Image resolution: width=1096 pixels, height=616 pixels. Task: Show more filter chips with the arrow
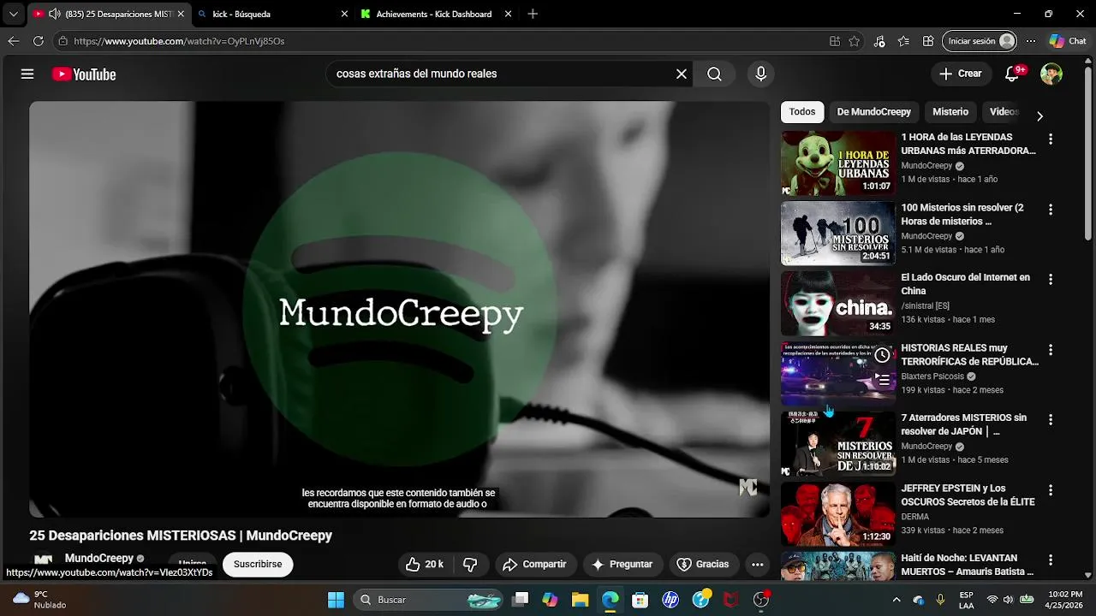point(1039,115)
